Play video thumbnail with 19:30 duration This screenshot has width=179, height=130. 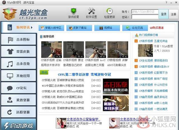[118, 50]
